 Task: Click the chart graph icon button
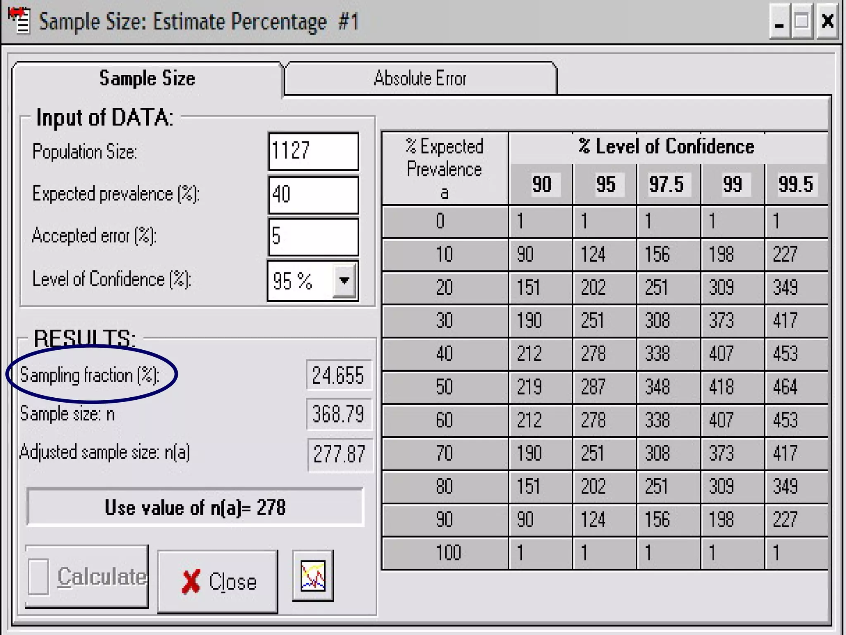point(313,575)
